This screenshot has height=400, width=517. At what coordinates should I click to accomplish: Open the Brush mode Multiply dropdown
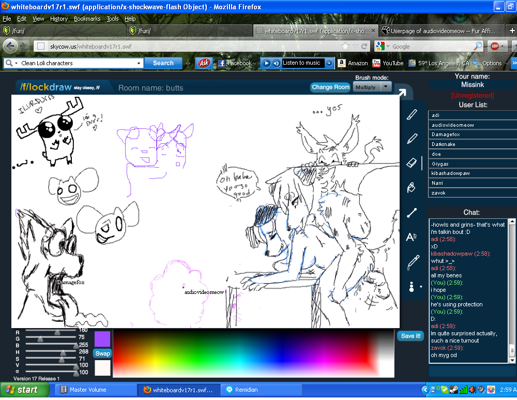[372, 87]
